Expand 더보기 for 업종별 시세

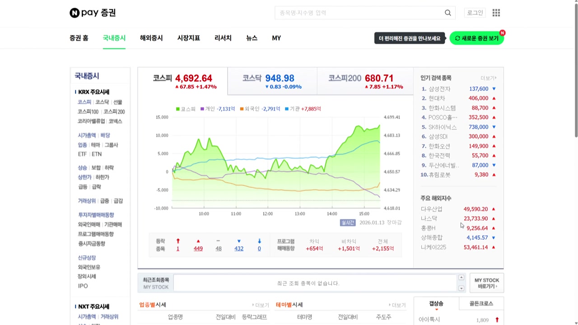click(261, 305)
